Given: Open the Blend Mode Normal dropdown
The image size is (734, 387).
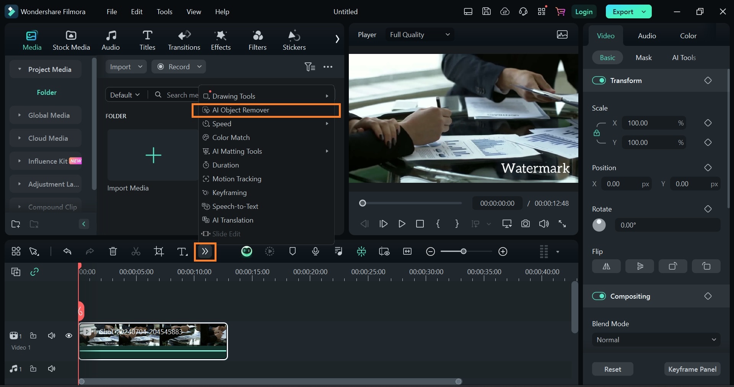Looking at the screenshot, I should [x=656, y=340].
